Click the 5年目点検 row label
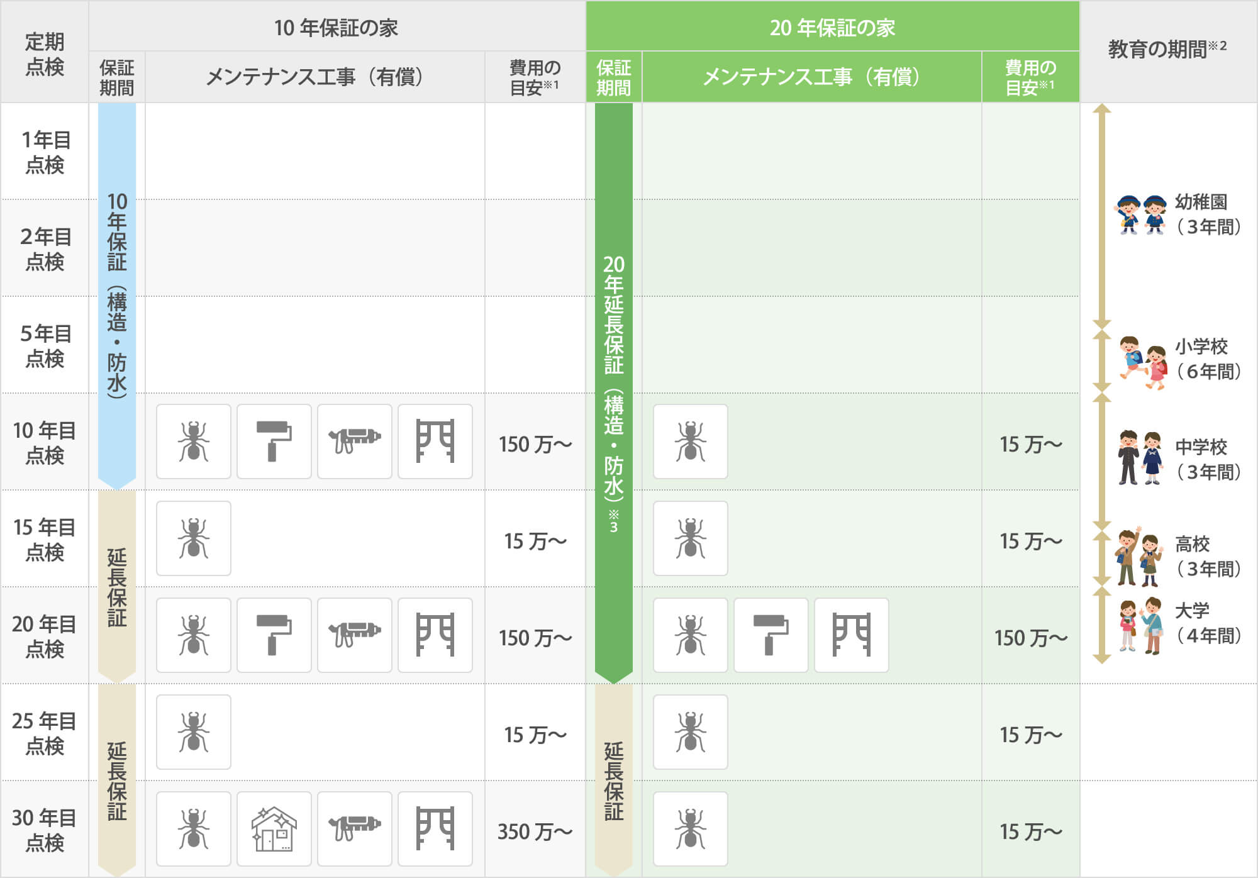Screen dimensions: 1258x878 click(45, 345)
